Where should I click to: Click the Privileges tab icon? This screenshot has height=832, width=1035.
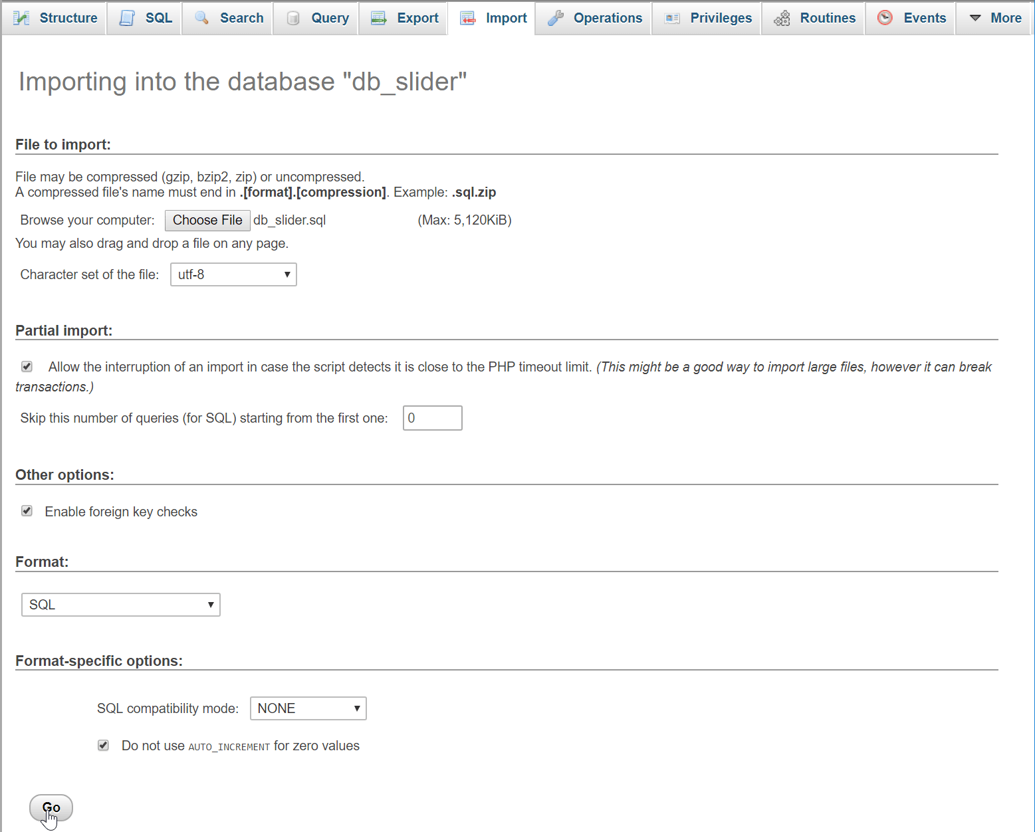[x=672, y=18]
